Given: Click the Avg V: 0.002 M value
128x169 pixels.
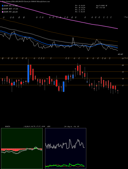Looking at the screenshot, I should tap(102, 5).
